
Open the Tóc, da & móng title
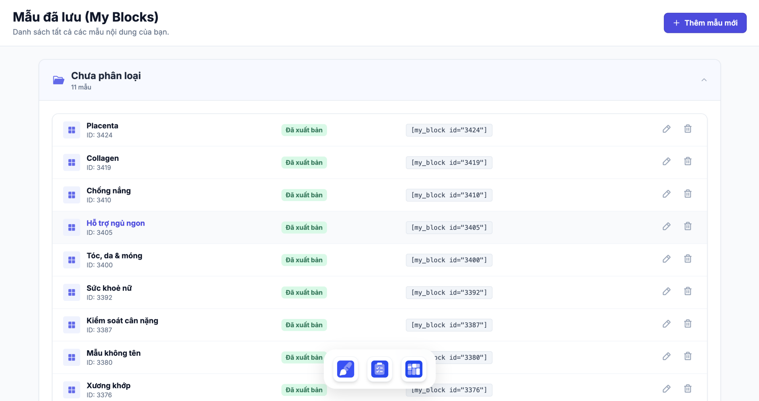click(114, 256)
